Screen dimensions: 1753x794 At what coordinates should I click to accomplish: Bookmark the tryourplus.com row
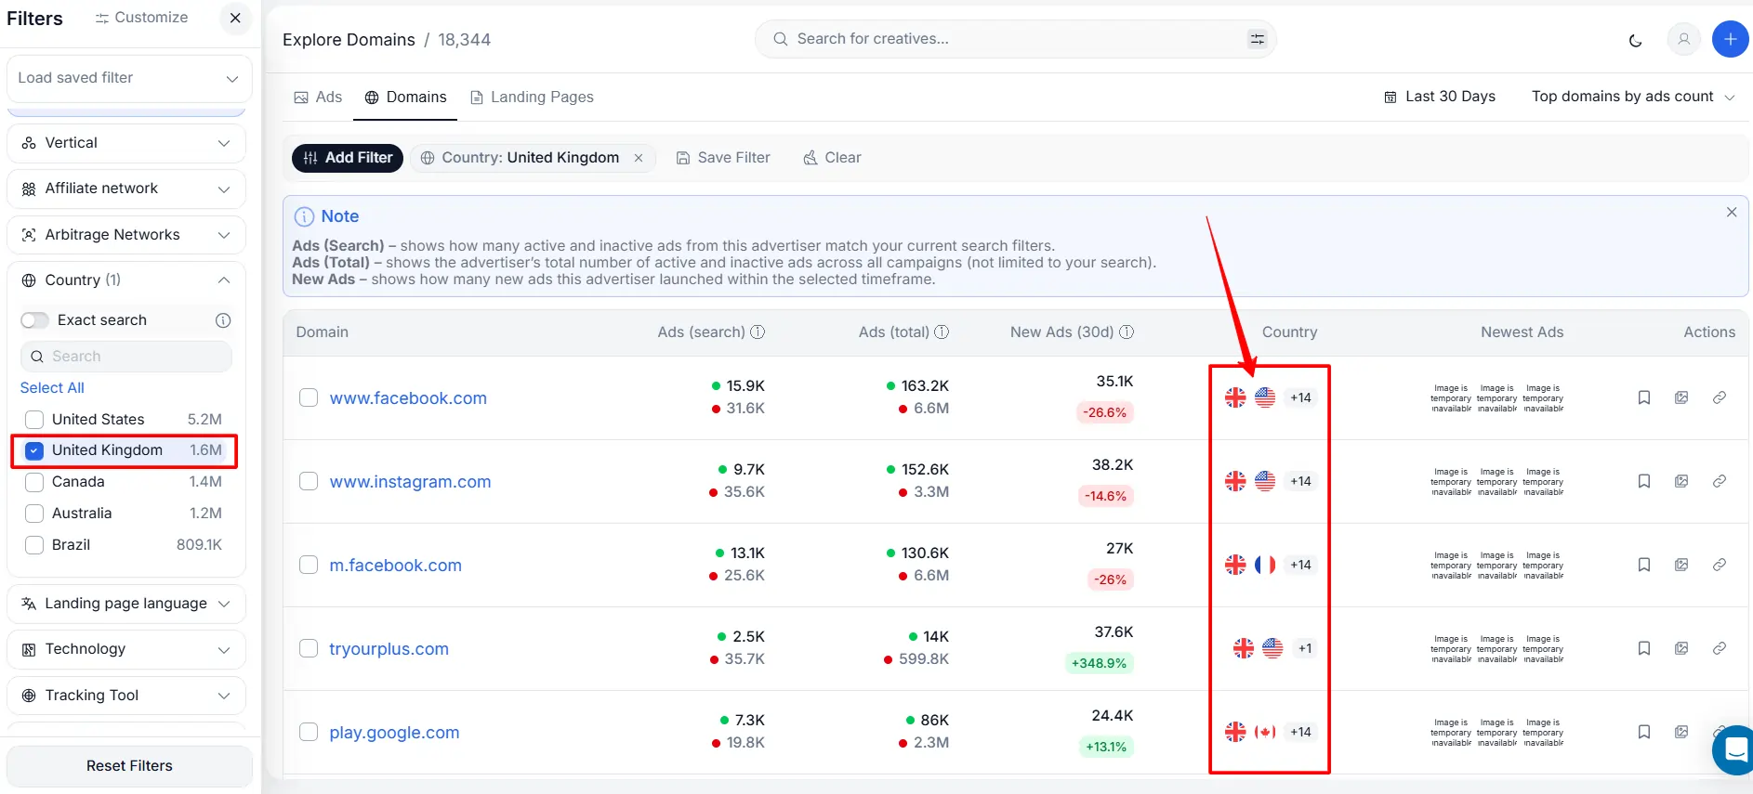pyautogui.click(x=1644, y=649)
